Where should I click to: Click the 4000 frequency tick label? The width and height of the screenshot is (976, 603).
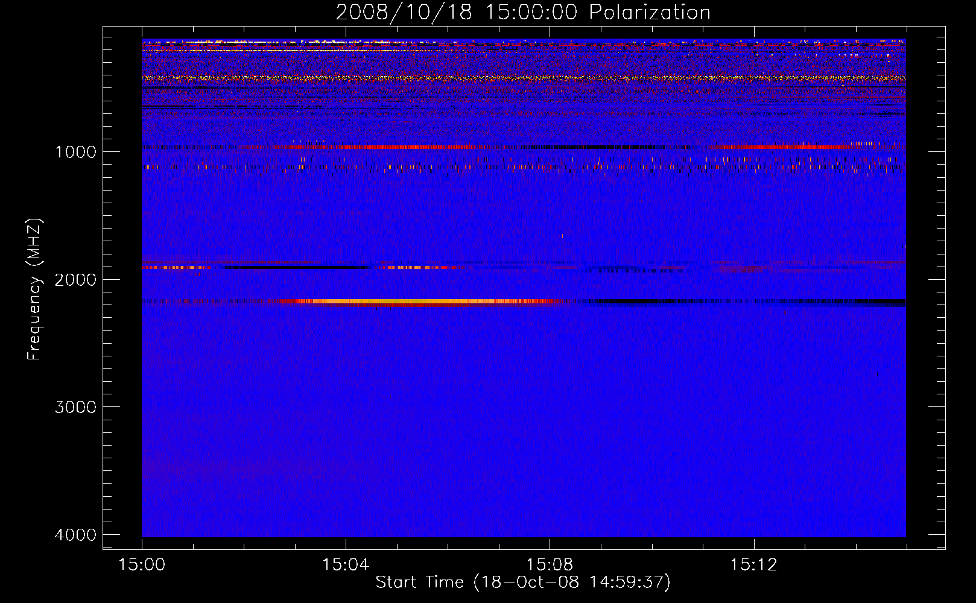[x=75, y=535]
